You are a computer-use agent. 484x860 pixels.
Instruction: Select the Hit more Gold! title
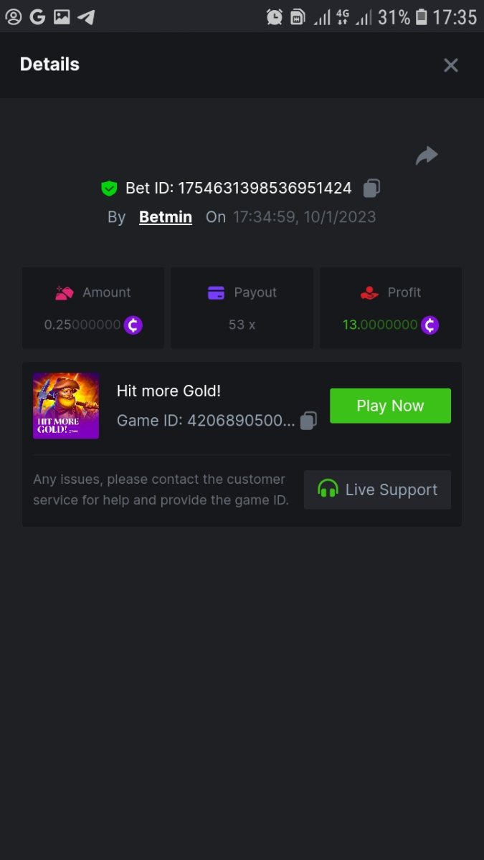(169, 391)
